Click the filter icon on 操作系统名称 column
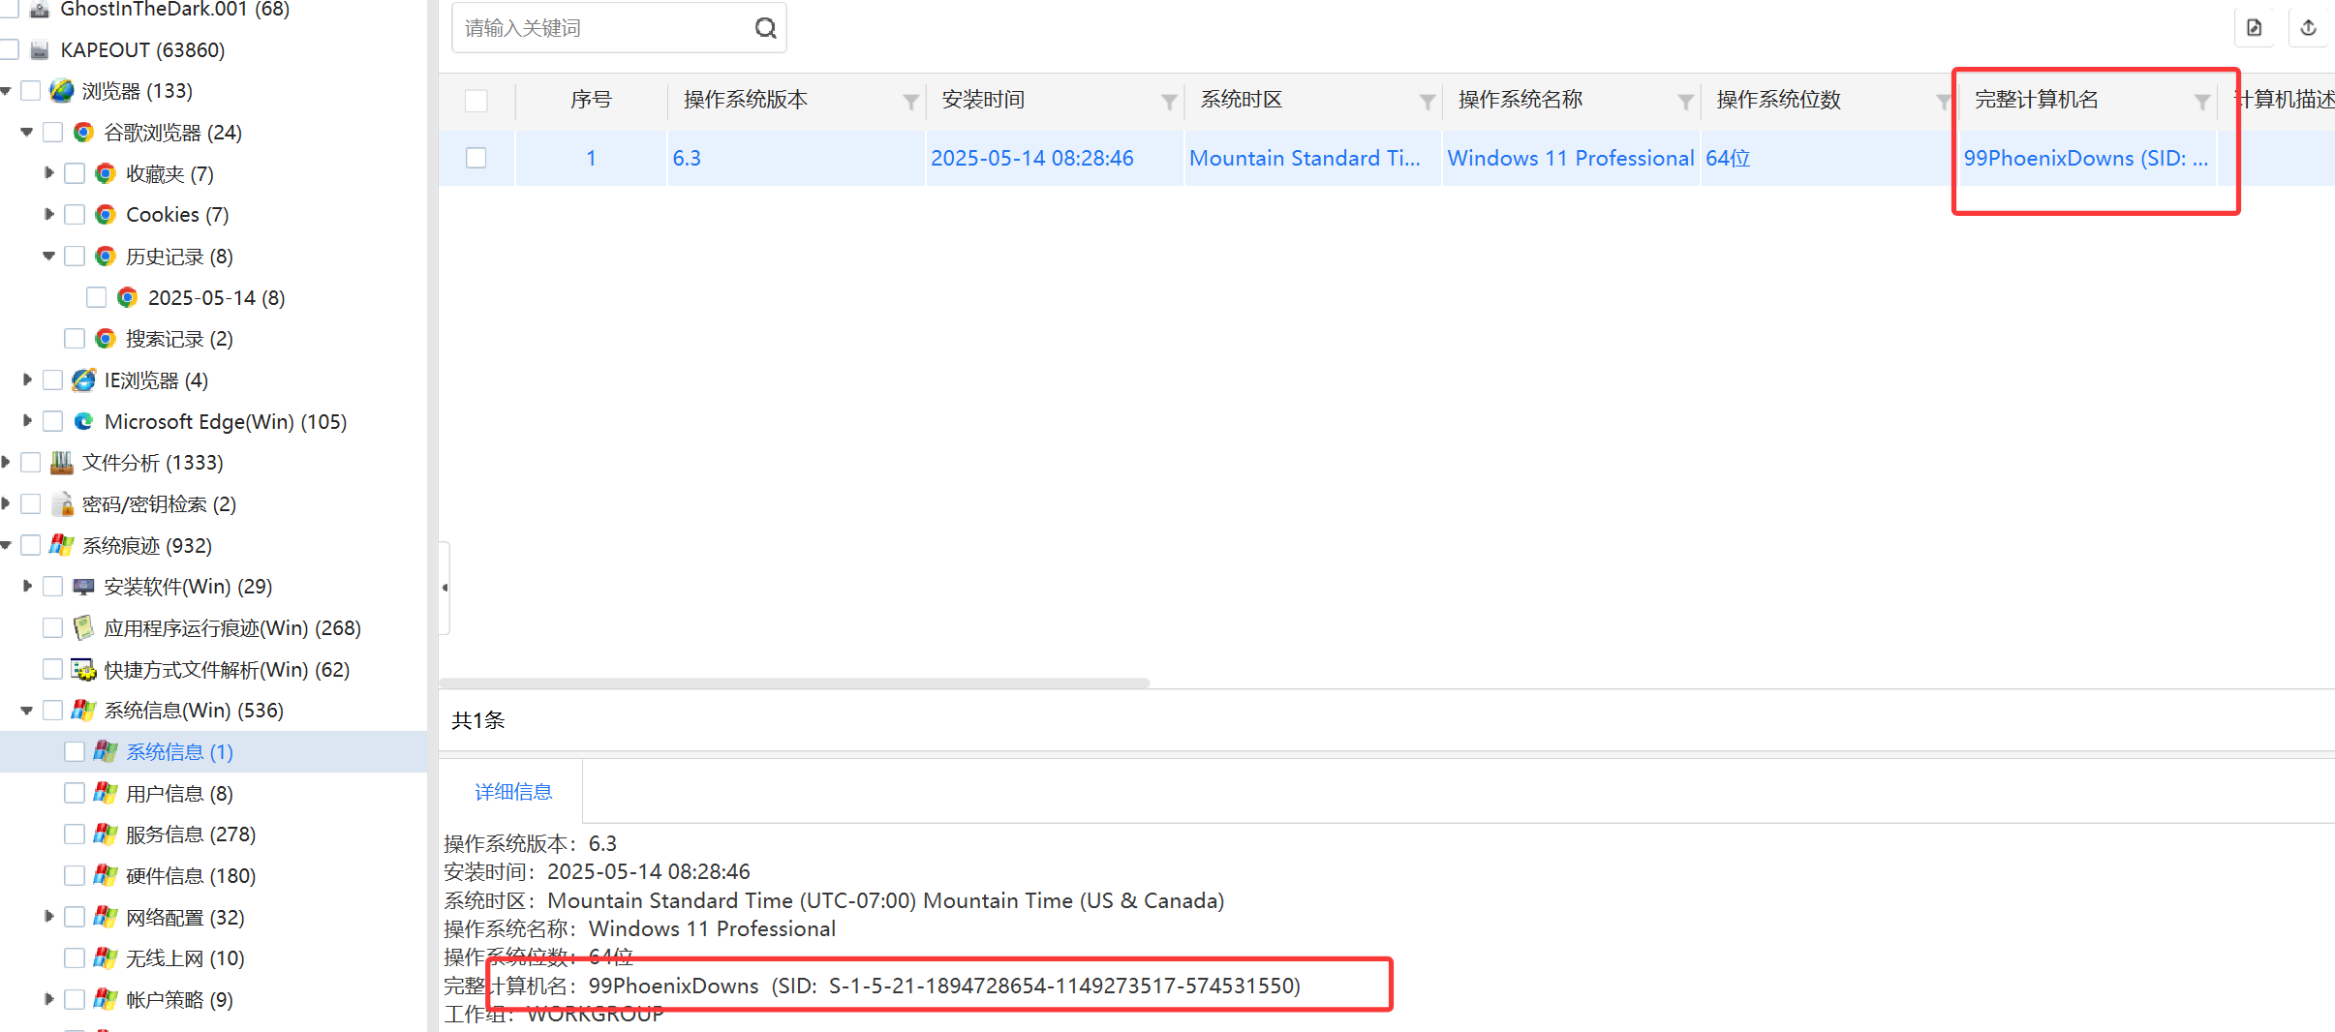2335x1032 pixels. point(1685,102)
